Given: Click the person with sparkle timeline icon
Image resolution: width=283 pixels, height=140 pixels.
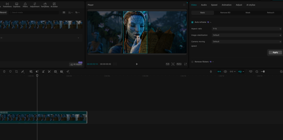Looking at the screenshot, I should pos(43,72).
